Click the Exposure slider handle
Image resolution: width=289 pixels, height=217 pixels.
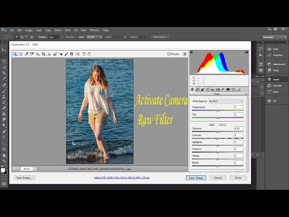pos(218,131)
